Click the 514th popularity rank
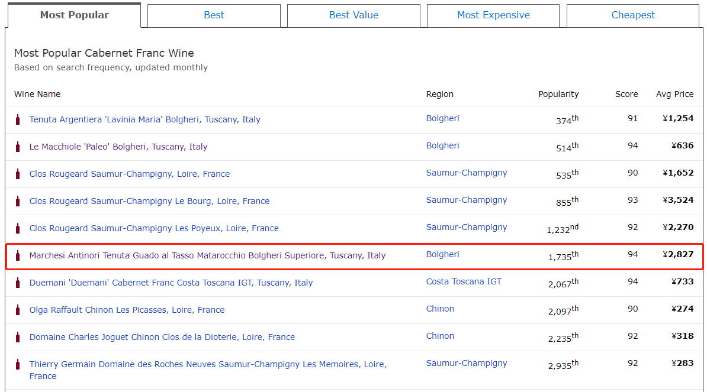707x392 pixels. click(x=567, y=147)
